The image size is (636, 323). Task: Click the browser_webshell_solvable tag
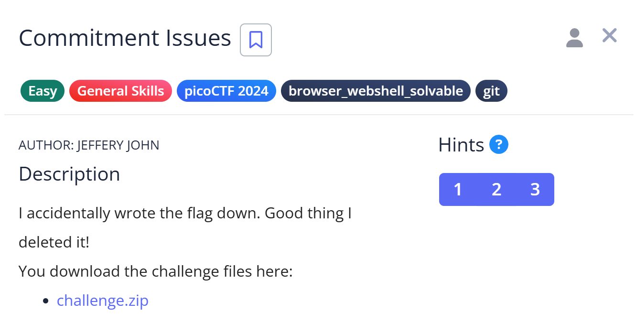[x=376, y=91]
